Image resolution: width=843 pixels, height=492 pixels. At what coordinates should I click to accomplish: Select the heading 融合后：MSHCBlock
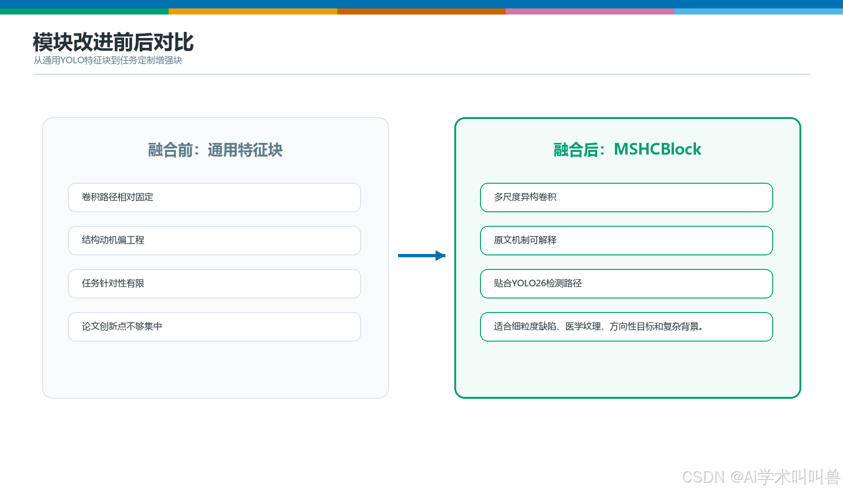click(628, 149)
